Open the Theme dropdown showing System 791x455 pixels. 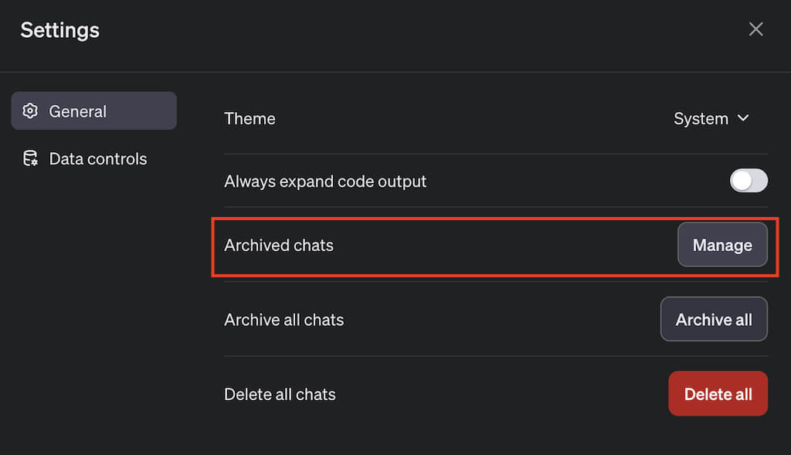tap(711, 119)
